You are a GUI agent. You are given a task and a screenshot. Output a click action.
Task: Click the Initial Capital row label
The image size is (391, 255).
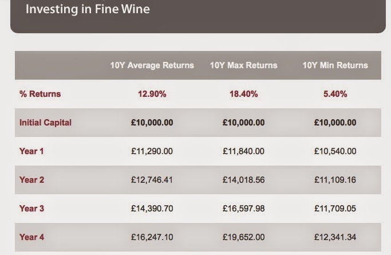tap(45, 123)
